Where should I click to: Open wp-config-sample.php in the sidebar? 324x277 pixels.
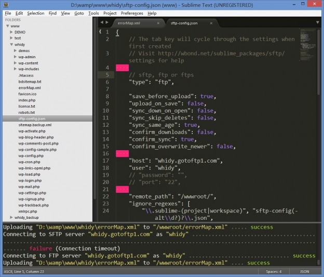coord(37,150)
